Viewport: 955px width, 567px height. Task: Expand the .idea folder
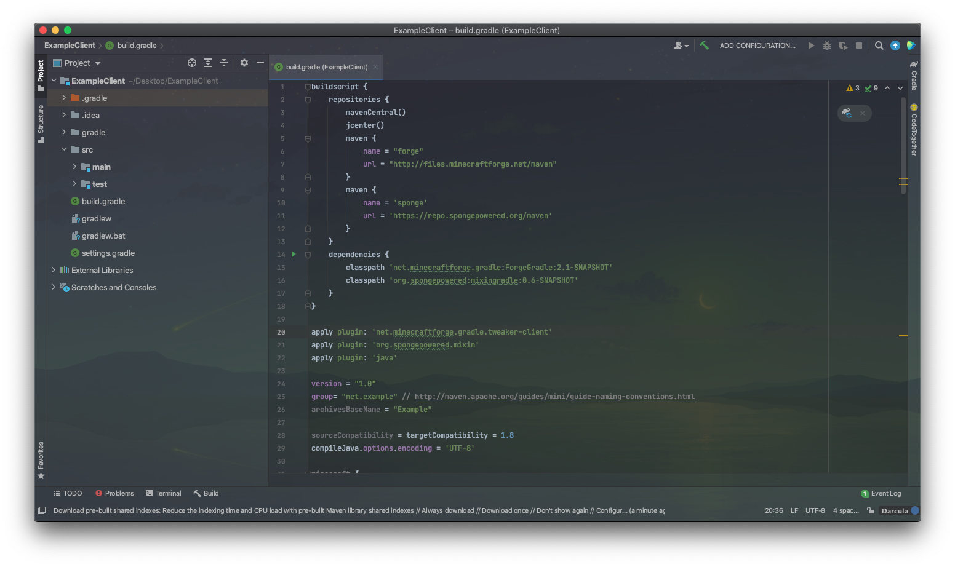[64, 115]
